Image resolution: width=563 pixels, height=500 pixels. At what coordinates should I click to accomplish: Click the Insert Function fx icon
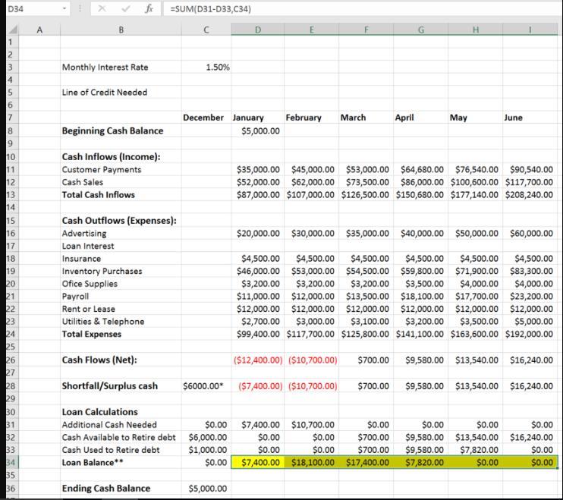[150, 9]
